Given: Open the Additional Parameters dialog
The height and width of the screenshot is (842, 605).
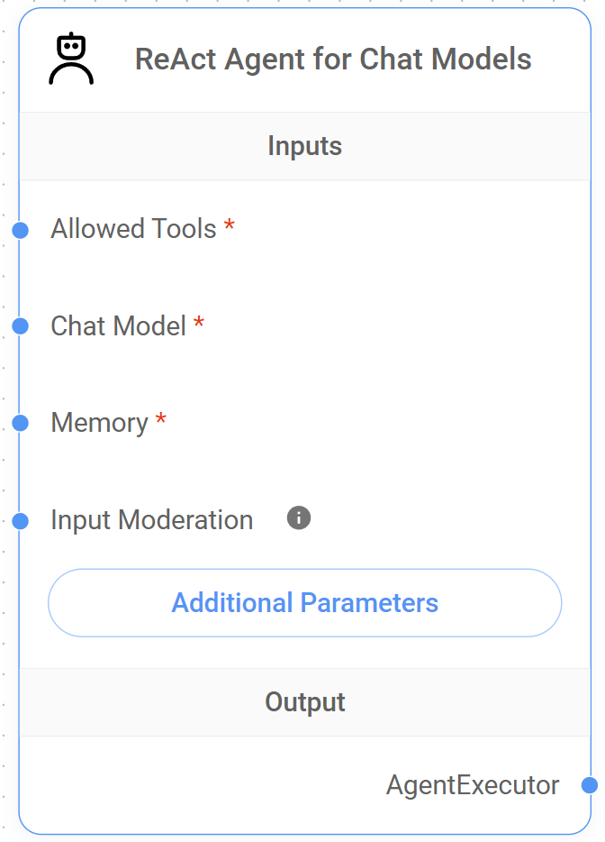Looking at the screenshot, I should (x=304, y=602).
